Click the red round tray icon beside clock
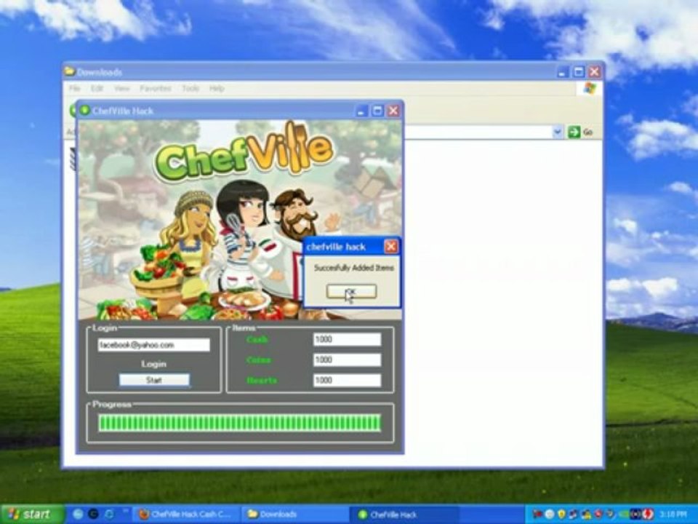Screen dimensions: 698x524 pos(646,515)
